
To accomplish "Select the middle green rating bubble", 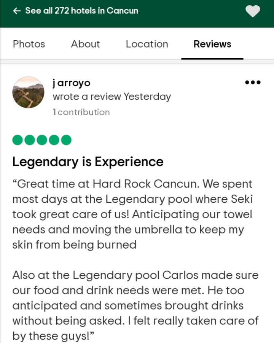I will click(42, 140).
